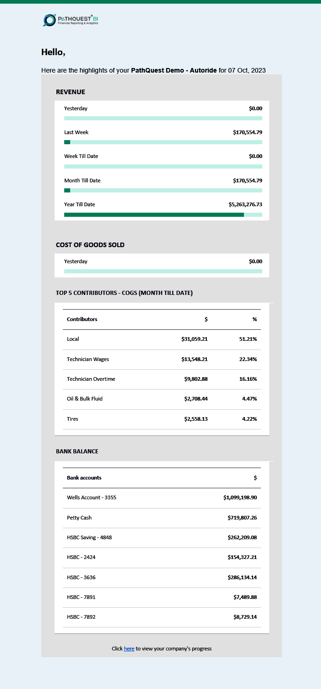
Task: Click the Contributors column header
Action: 82,319
